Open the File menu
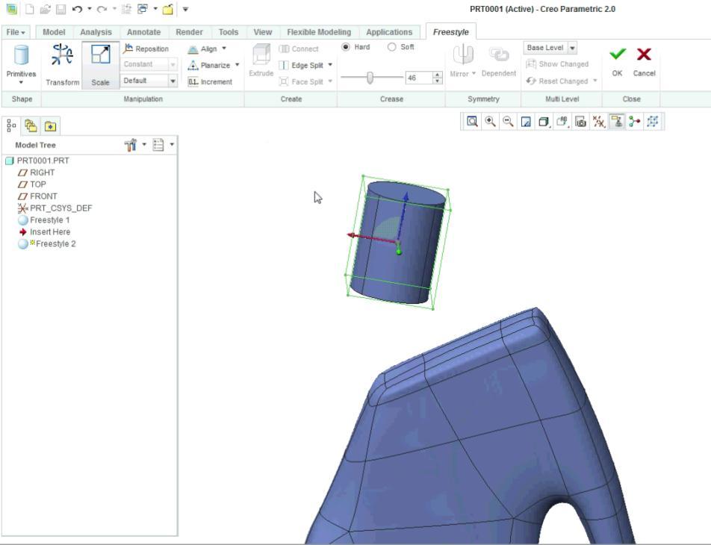711x545 pixels. 16,32
